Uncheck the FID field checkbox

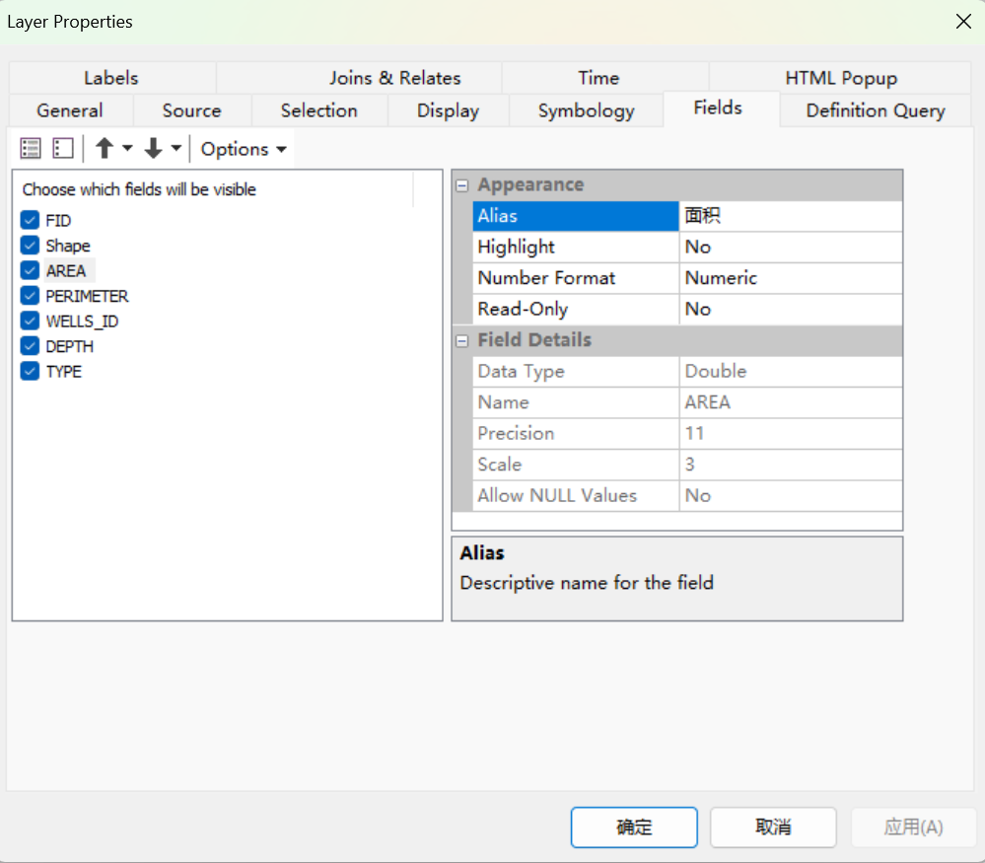point(30,220)
